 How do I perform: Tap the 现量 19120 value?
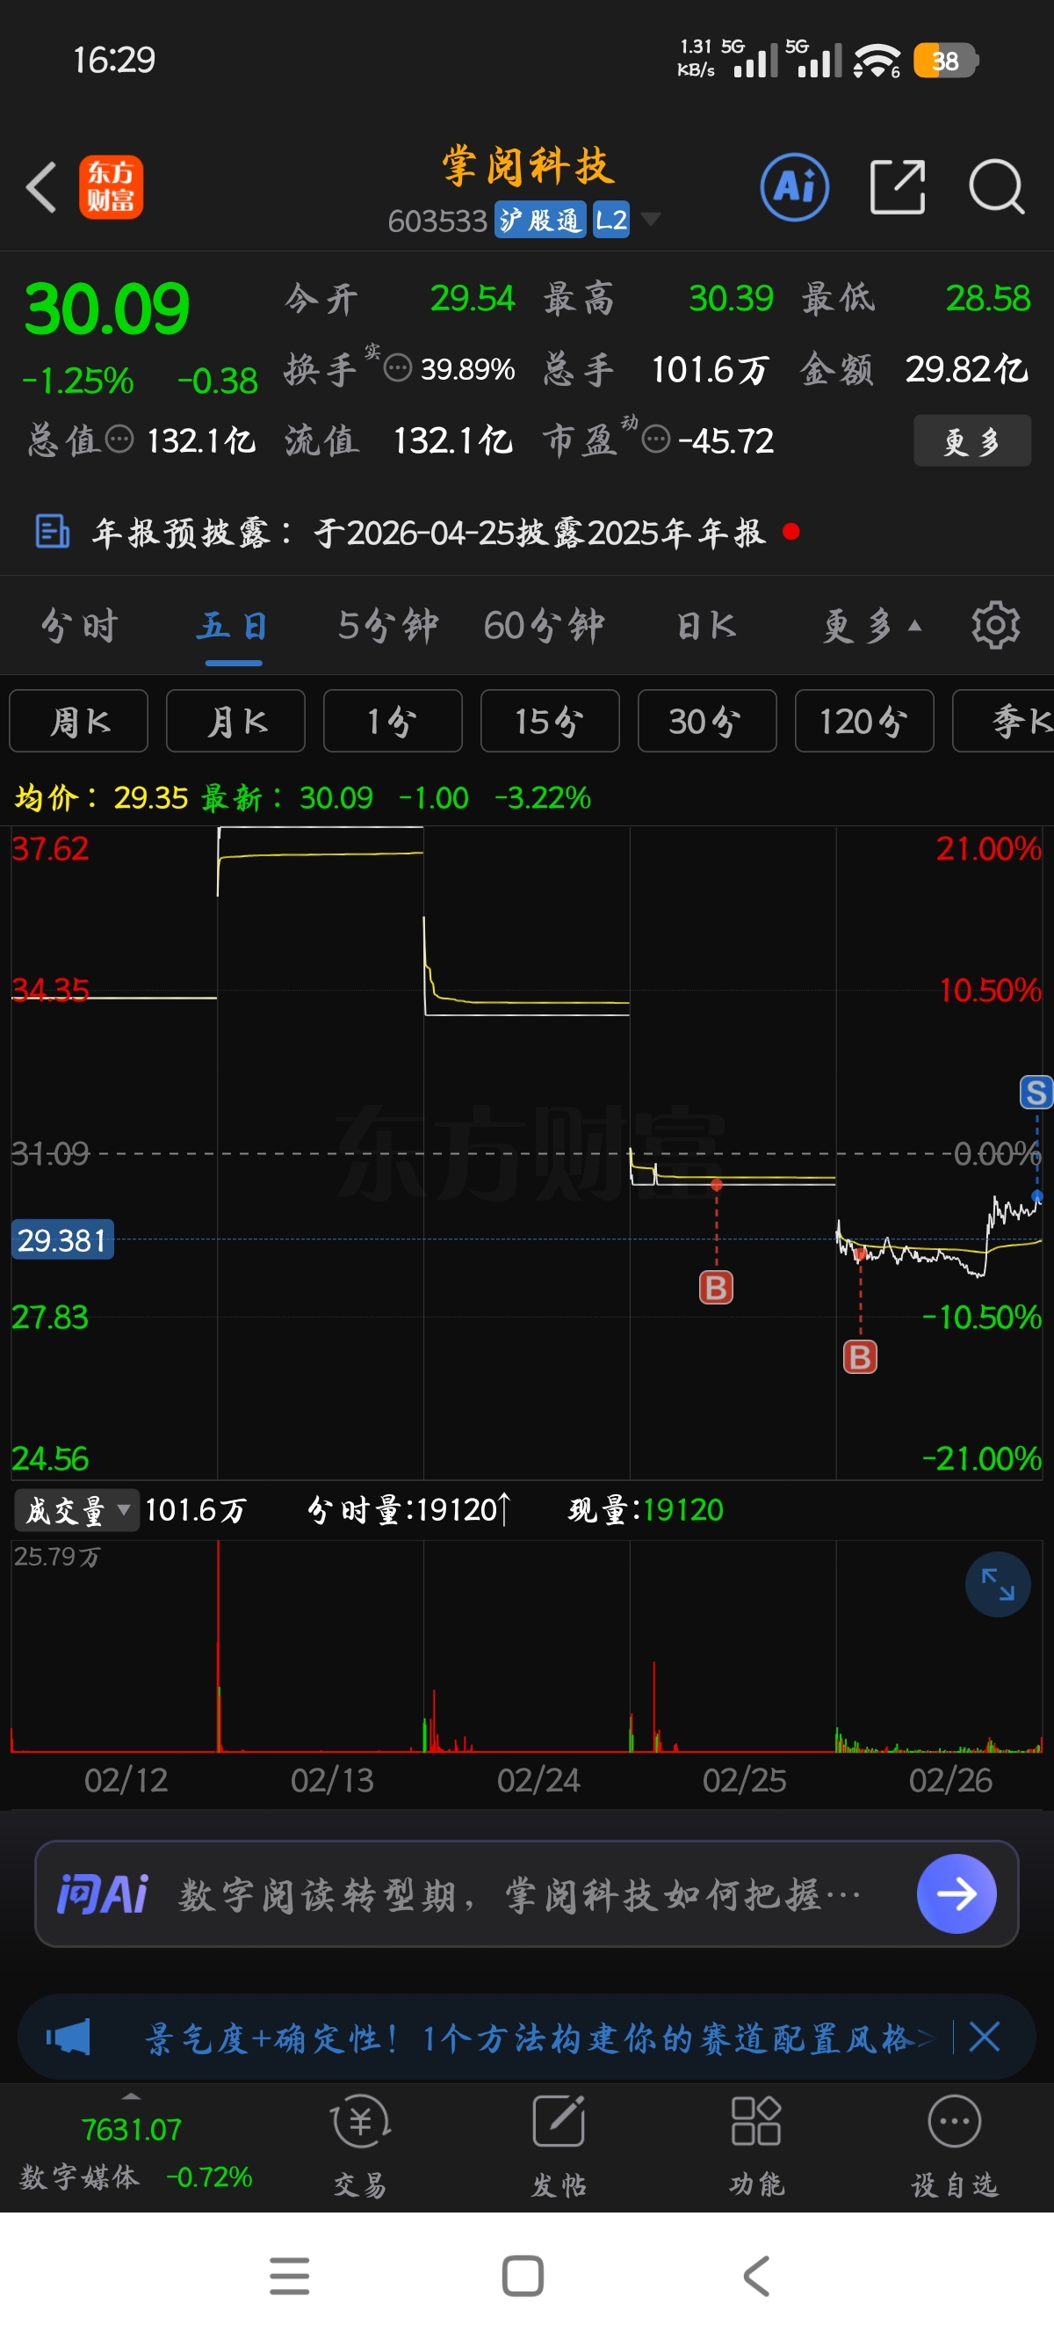682,1509
